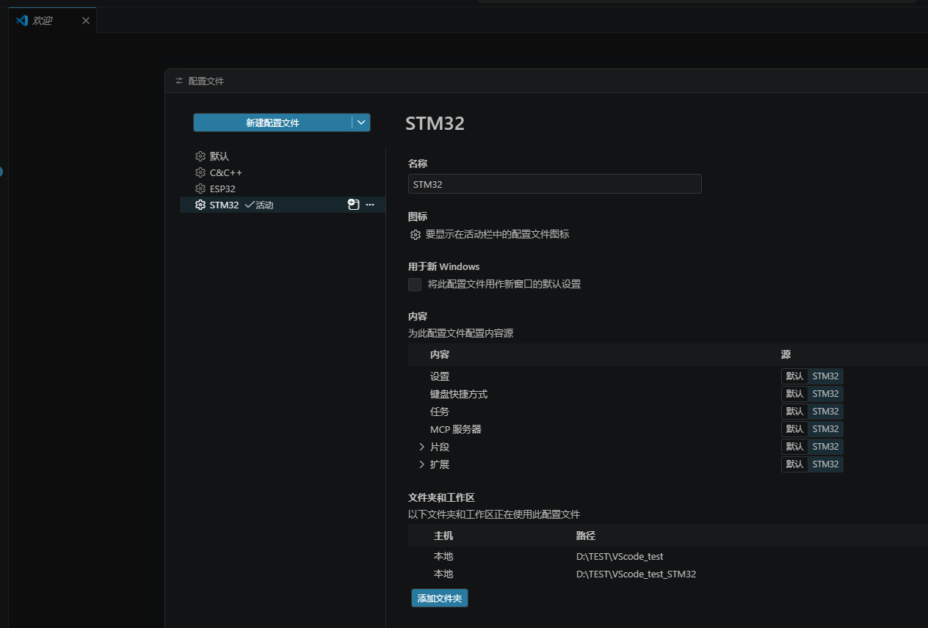Viewport: 928px width, 628px height.
Task: Open the more actions menu for STM32
Action: tap(370, 205)
